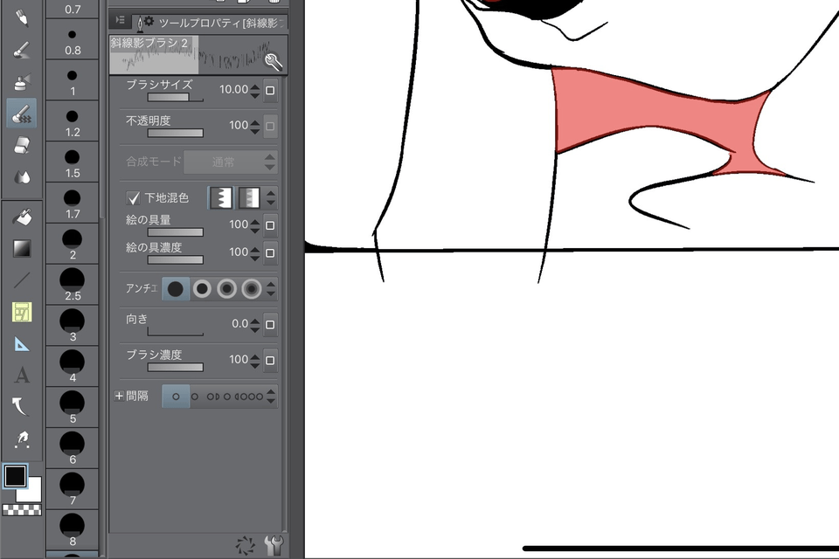Select strongest anti-aliasing option
839x559 pixels.
pyautogui.click(x=252, y=289)
